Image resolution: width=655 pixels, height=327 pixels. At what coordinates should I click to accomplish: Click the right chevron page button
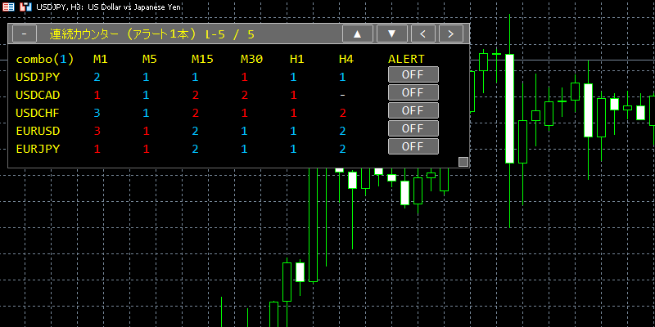click(451, 34)
